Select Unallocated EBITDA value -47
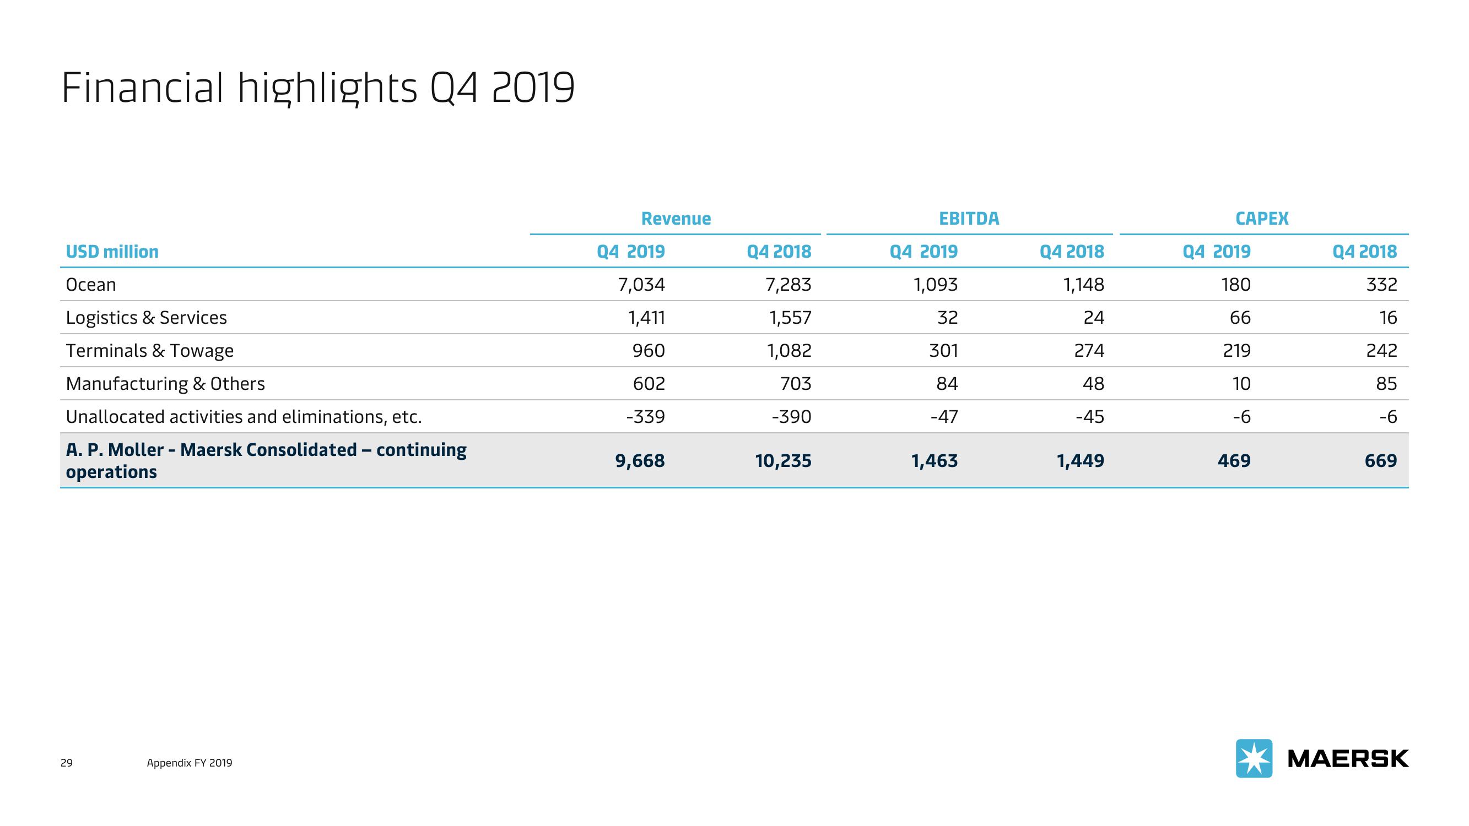1469x826 pixels. tap(944, 417)
